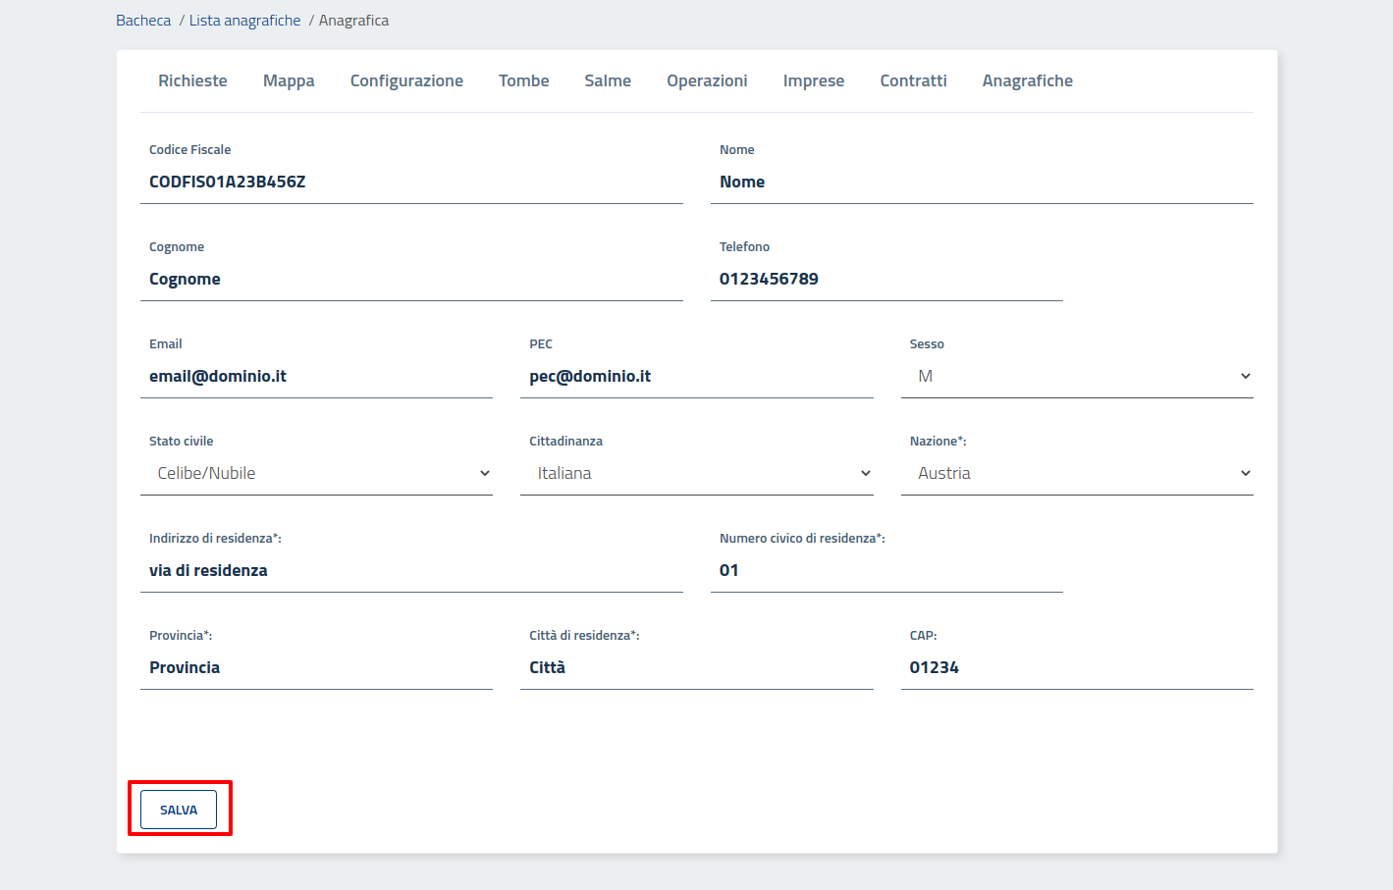This screenshot has height=890, width=1393.
Task: Go to the Configurazione tab
Action: coord(406,80)
